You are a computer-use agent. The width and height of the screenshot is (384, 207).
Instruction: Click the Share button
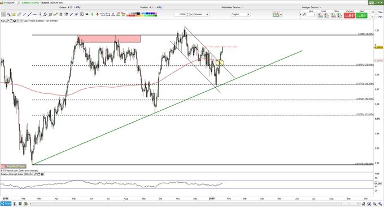click(6, 204)
